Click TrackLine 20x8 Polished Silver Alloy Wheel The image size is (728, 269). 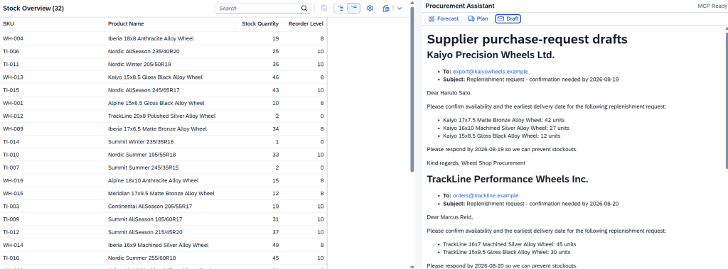click(x=161, y=116)
